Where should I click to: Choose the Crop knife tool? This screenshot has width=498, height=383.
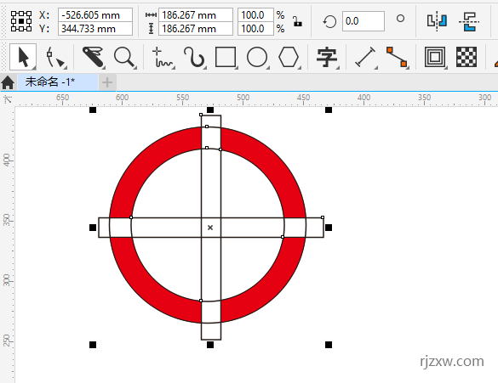(x=94, y=57)
